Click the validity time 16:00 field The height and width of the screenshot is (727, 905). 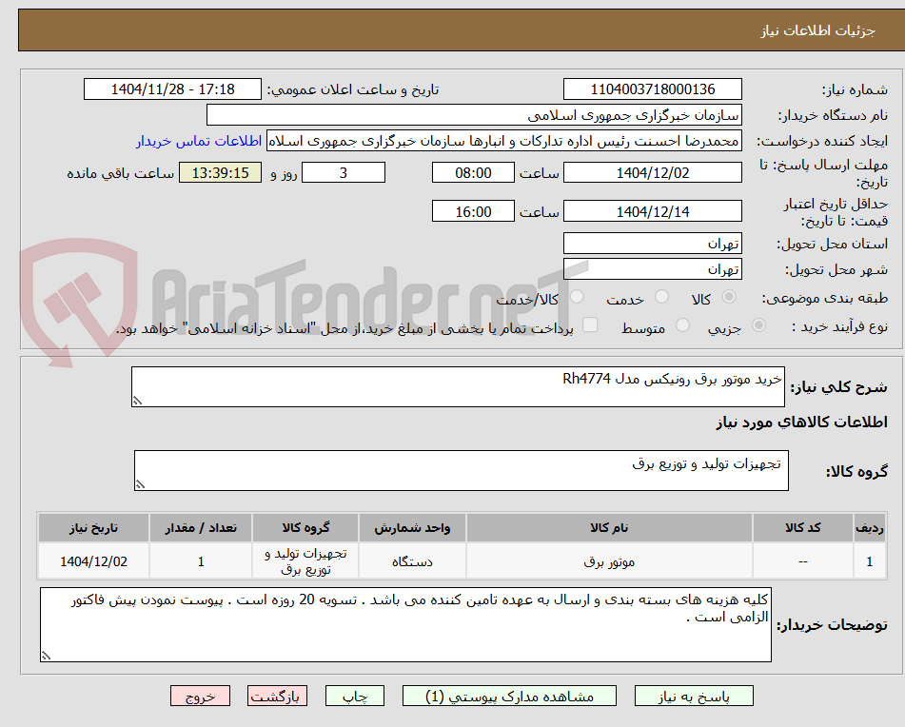tap(473, 211)
